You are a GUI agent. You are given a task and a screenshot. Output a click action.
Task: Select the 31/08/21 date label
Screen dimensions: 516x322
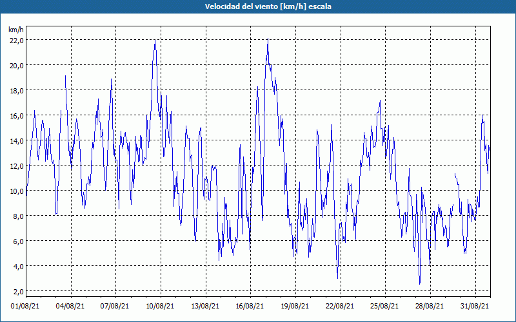pyautogui.click(x=475, y=306)
